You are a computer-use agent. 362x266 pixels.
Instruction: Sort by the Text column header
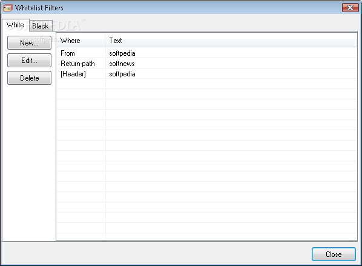click(x=231, y=41)
